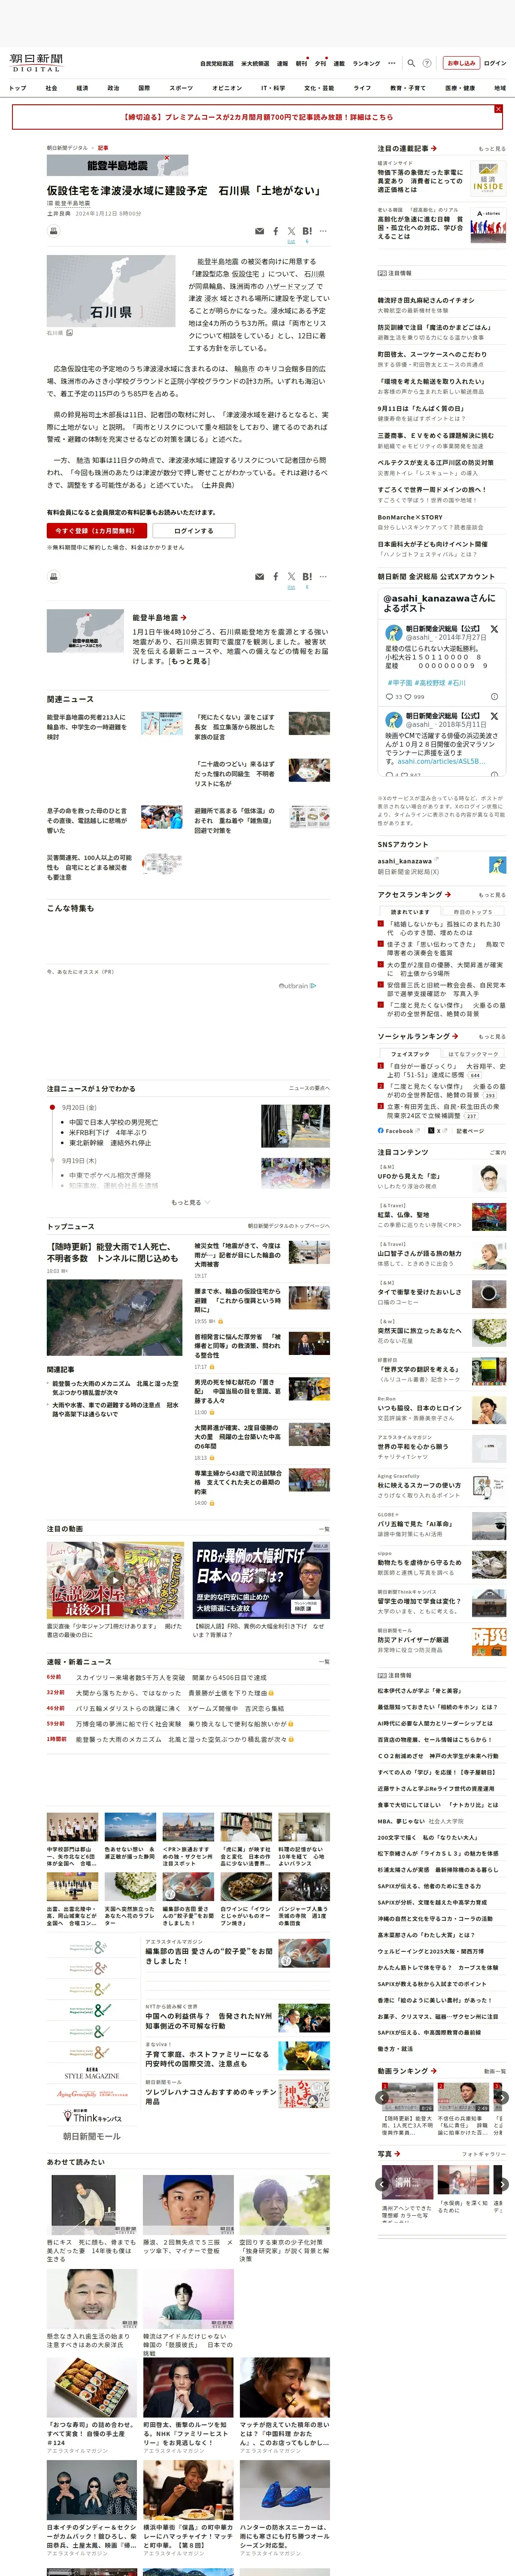Click the ログインする button below the article

pos(194,531)
